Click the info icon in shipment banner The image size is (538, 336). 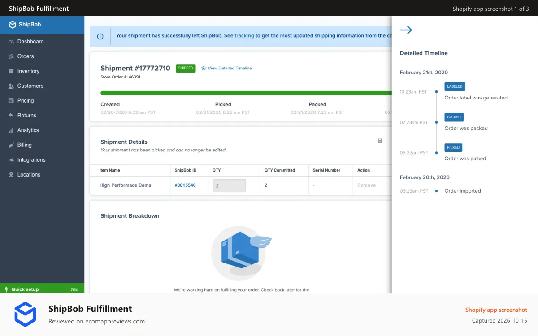(x=100, y=36)
